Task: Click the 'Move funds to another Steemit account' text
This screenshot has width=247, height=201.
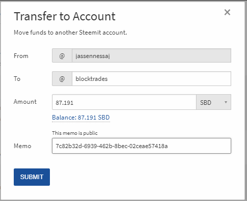Action: pos(70,33)
